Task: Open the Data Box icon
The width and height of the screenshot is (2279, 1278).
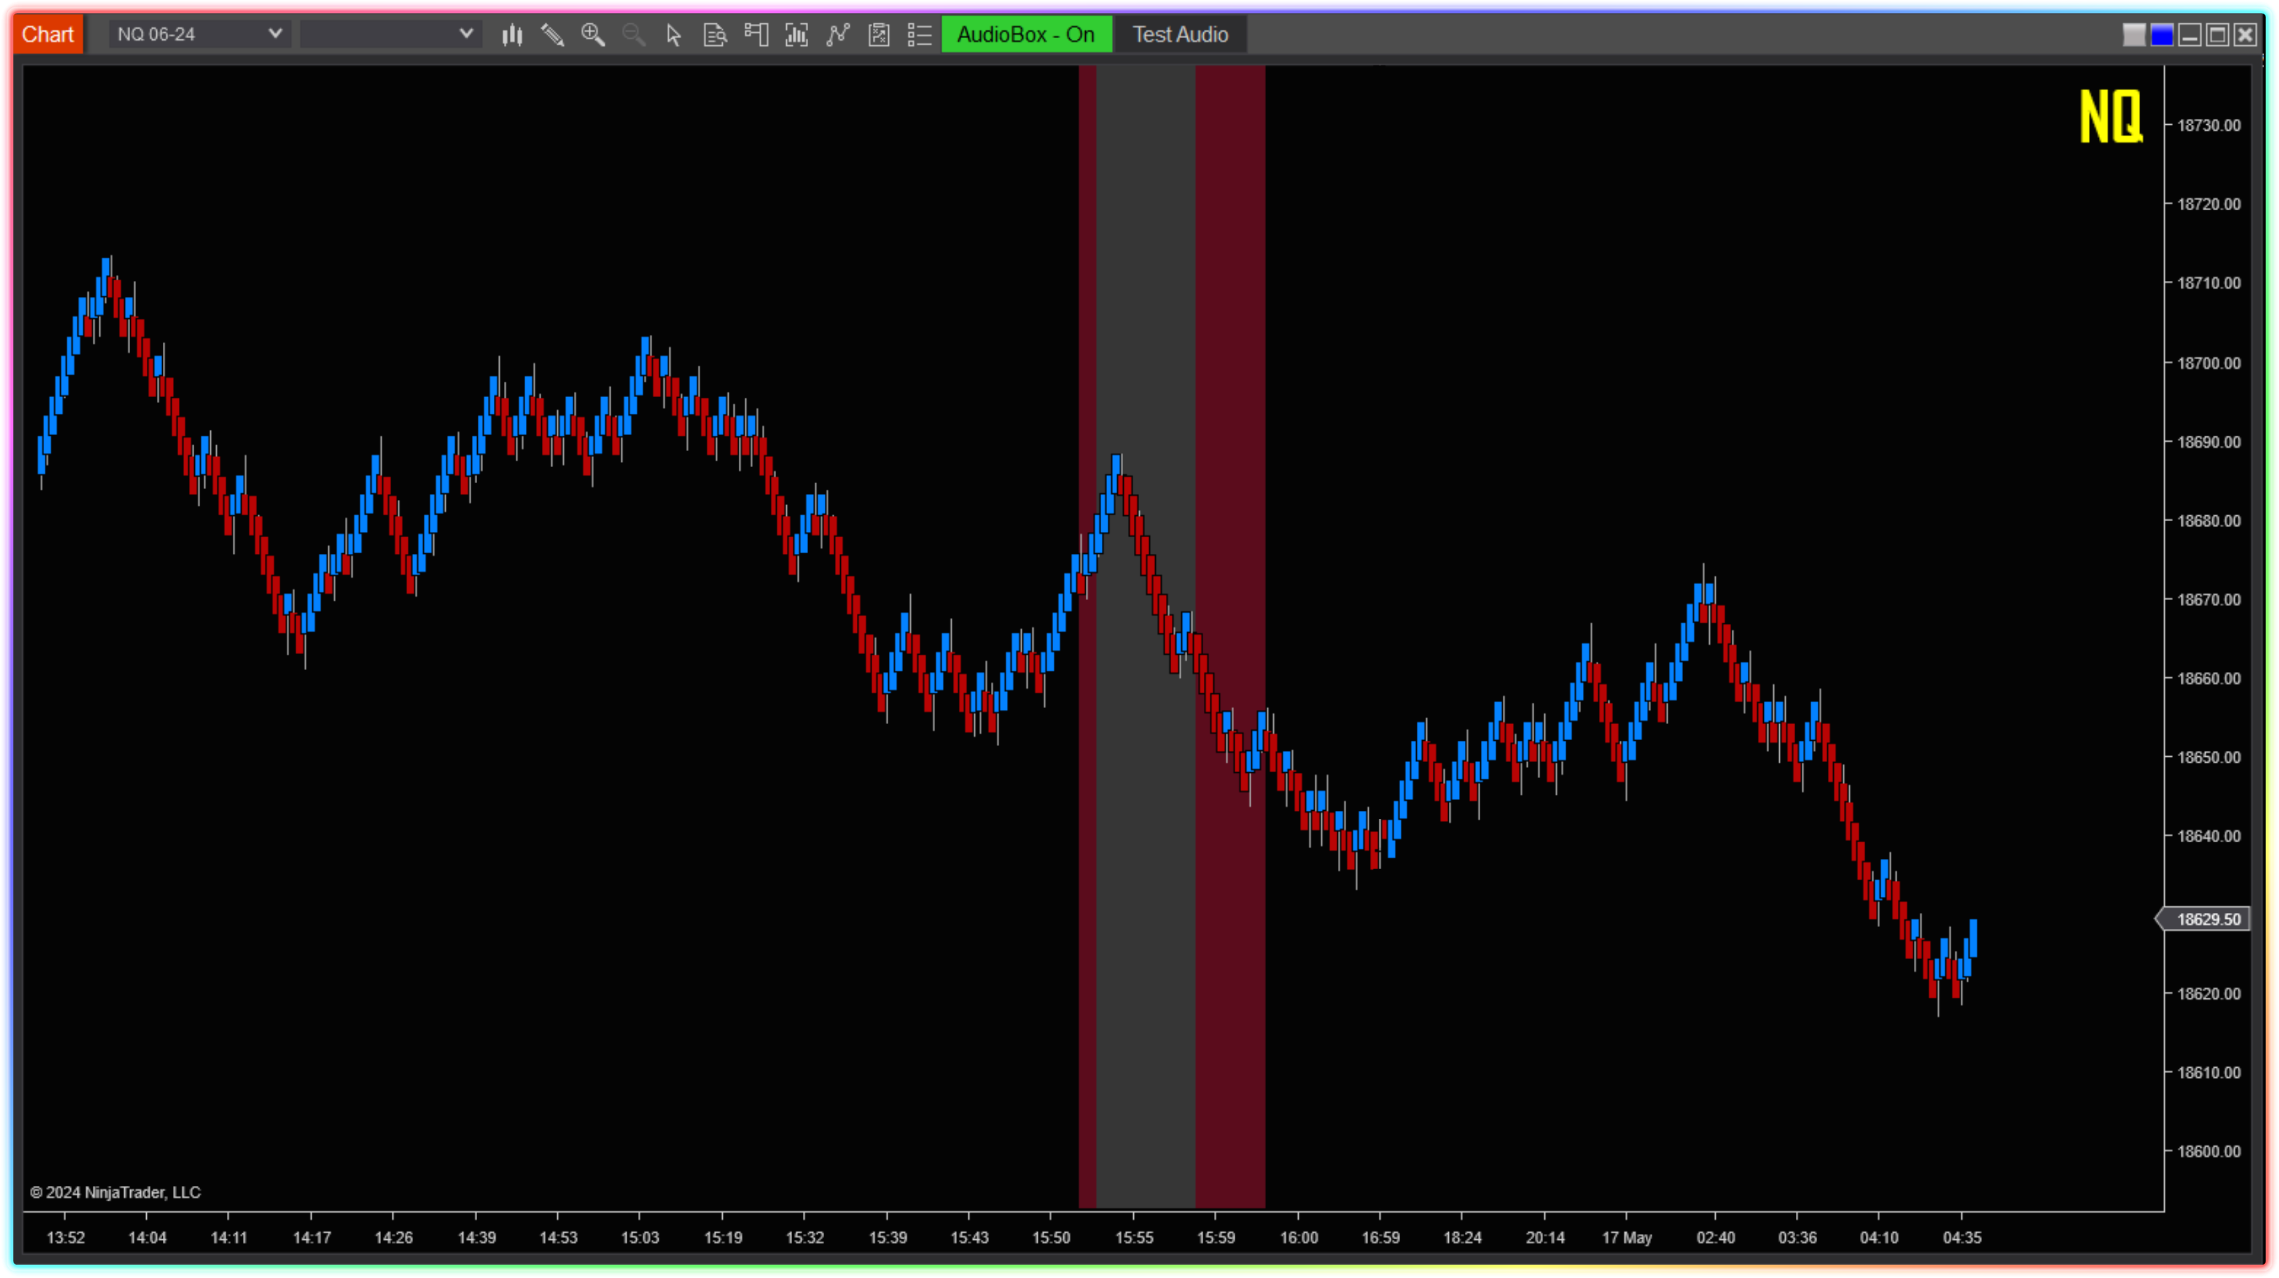Action: click(x=715, y=35)
